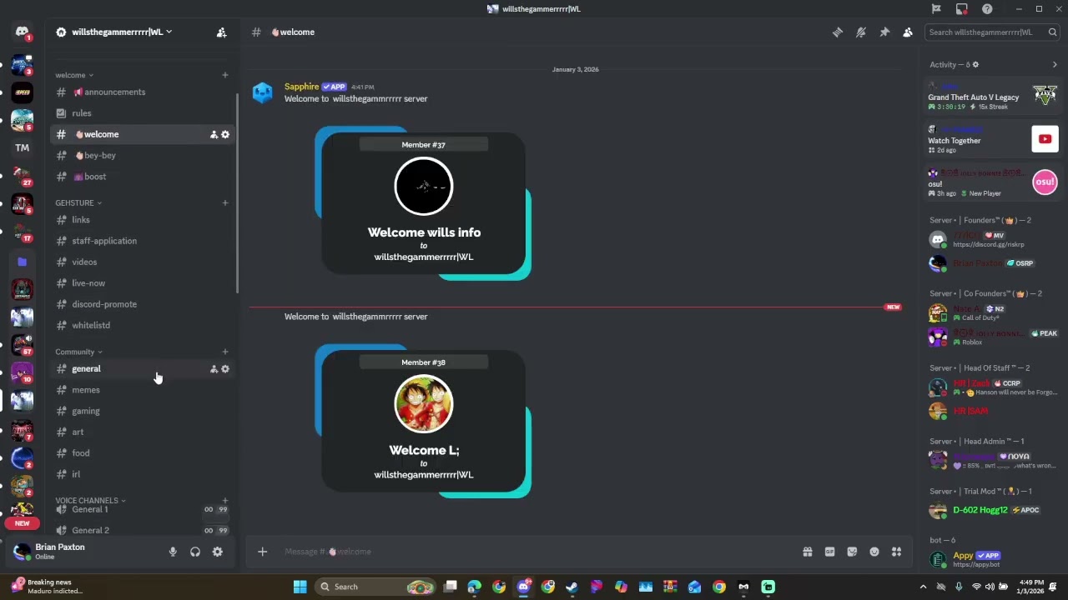The width and height of the screenshot is (1068, 600).
Task: Click the Sapphire bot username
Action: click(301, 87)
